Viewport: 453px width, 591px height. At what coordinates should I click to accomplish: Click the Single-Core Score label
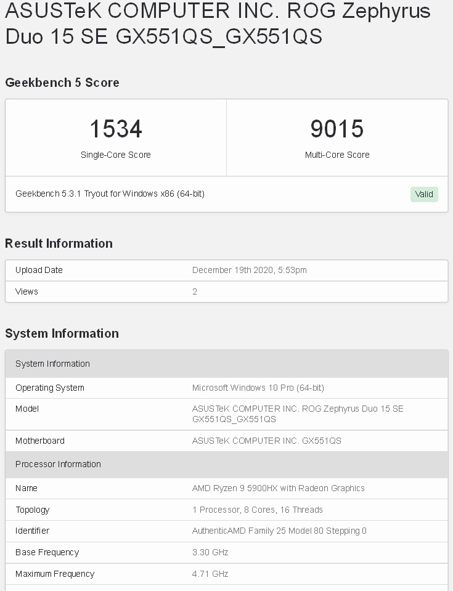pos(116,155)
